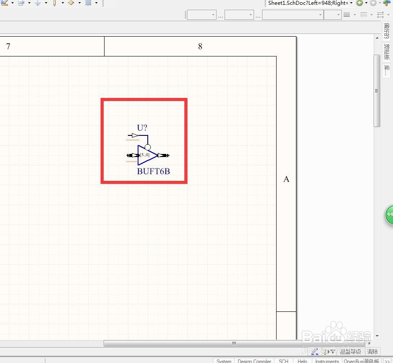This screenshot has height=363, width=393.
Task: Open the second empty combo box in toolbar
Action: tap(239, 15)
